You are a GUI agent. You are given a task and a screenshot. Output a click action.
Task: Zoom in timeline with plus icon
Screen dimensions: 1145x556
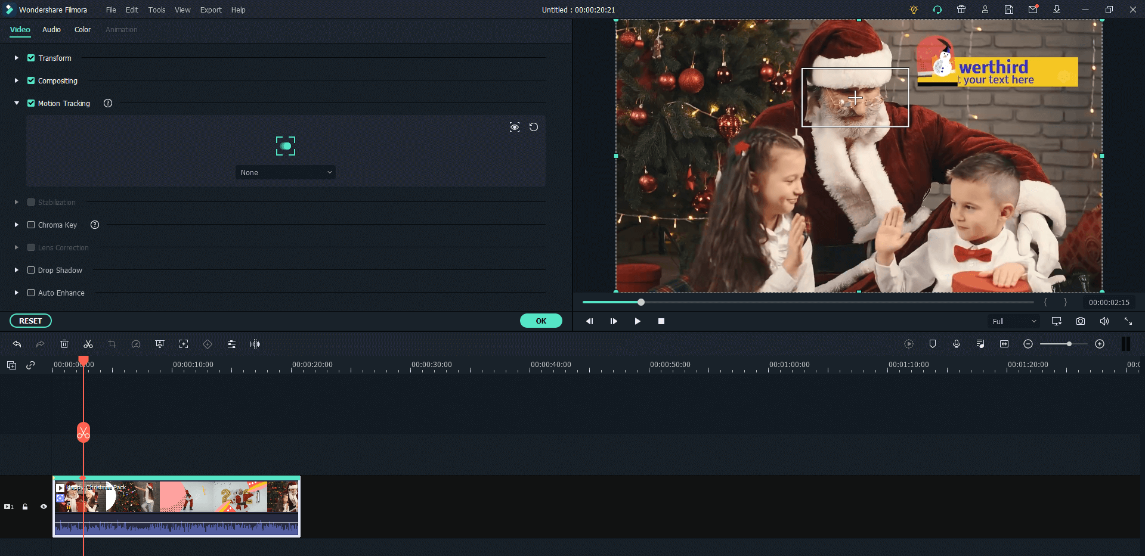(1100, 344)
